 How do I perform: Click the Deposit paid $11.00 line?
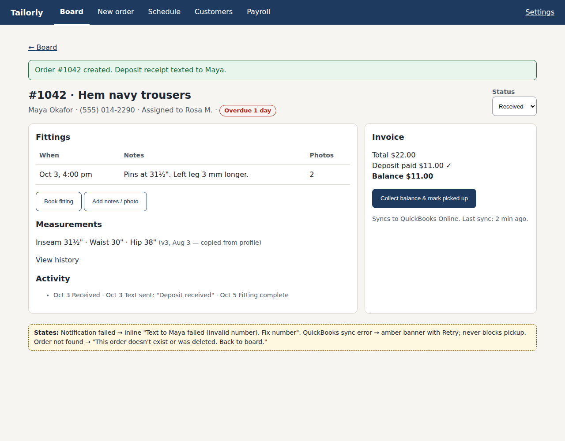coord(412,165)
